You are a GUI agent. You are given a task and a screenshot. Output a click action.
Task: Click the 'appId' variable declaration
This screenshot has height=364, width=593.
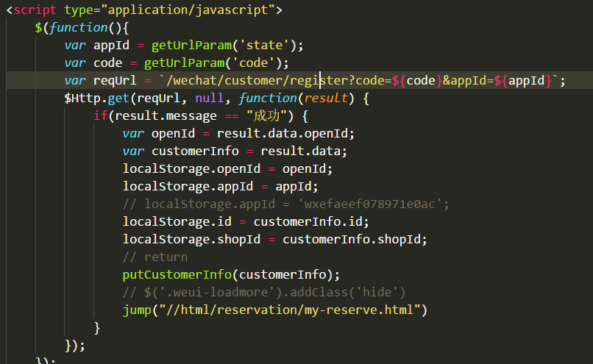click(x=111, y=46)
